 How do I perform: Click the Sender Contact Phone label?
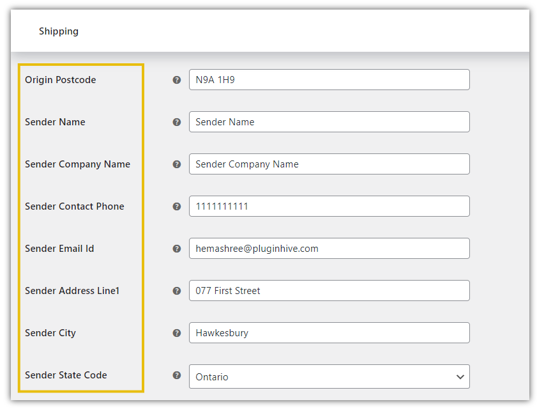(x=74, y=206)
